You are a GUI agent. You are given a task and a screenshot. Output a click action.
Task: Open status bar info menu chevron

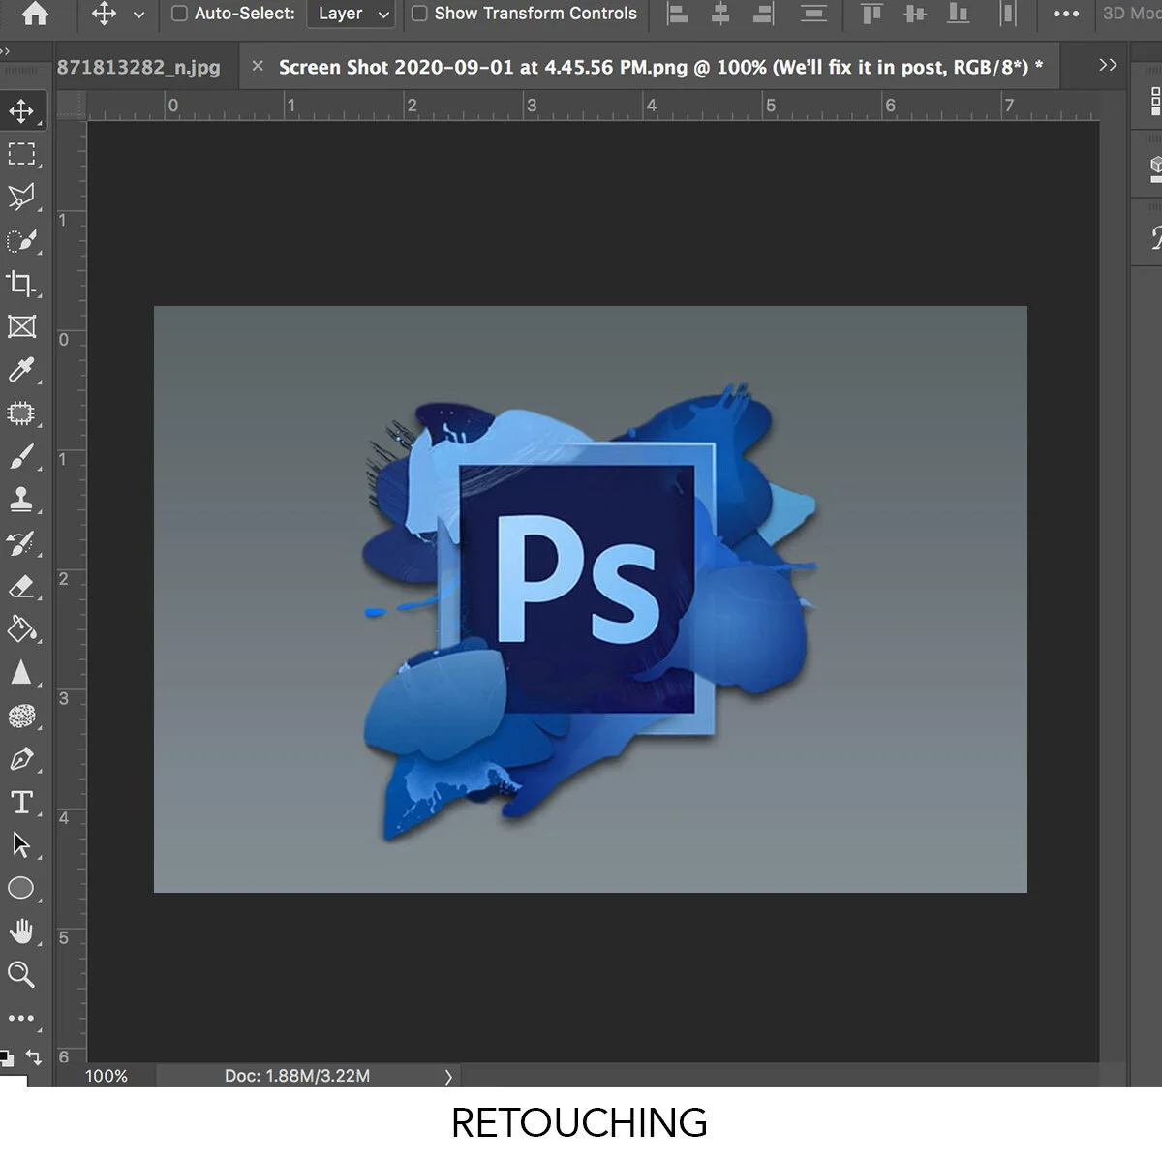(x=448, y=1076)
